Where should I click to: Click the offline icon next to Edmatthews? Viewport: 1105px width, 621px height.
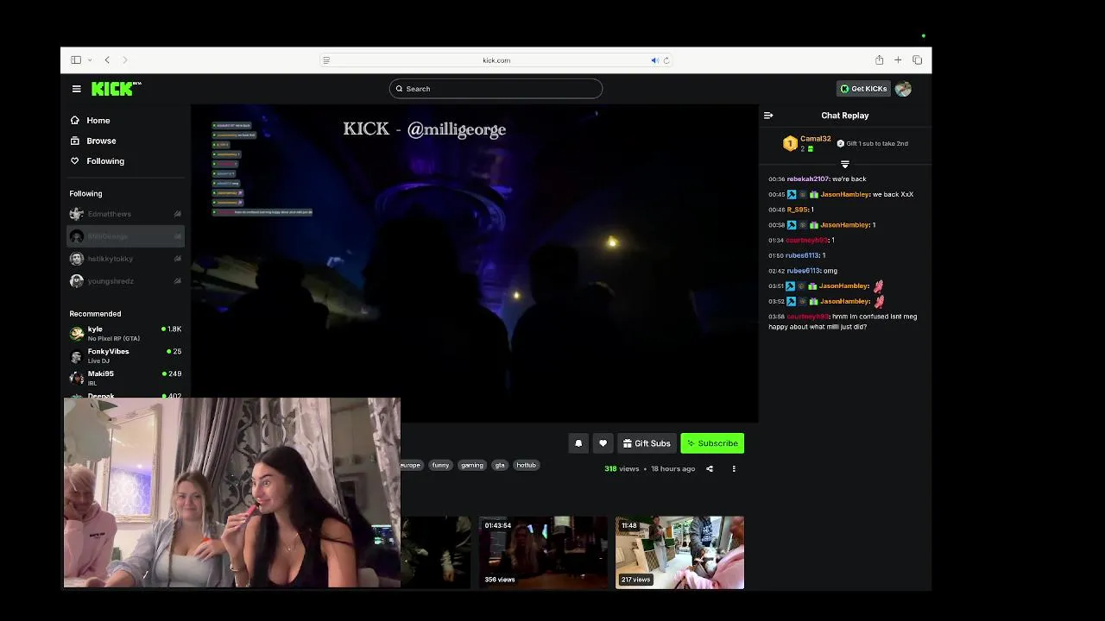pos(178,214)
